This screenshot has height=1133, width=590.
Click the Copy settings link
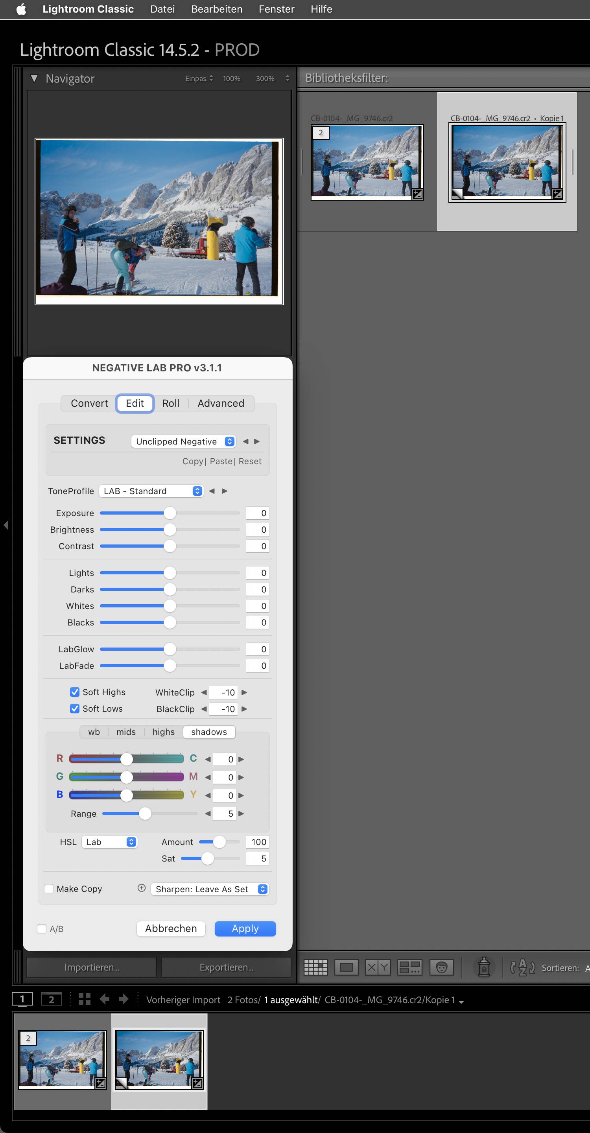(x=193, y=461)
